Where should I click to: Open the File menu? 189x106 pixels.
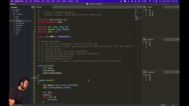click(x=26, y=1)
